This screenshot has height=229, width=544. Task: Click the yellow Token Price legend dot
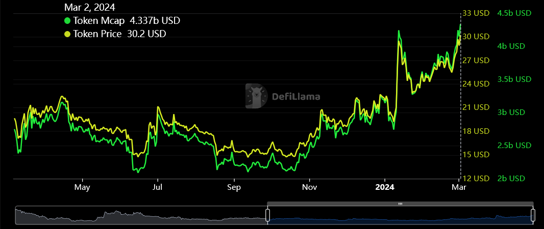pyautogui.click(x=67, y=34)
